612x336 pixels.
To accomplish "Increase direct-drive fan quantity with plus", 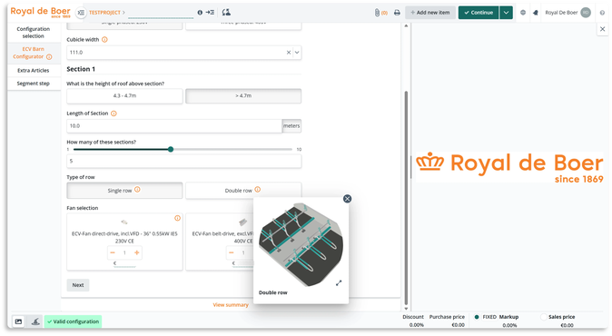I will point(136,252).
